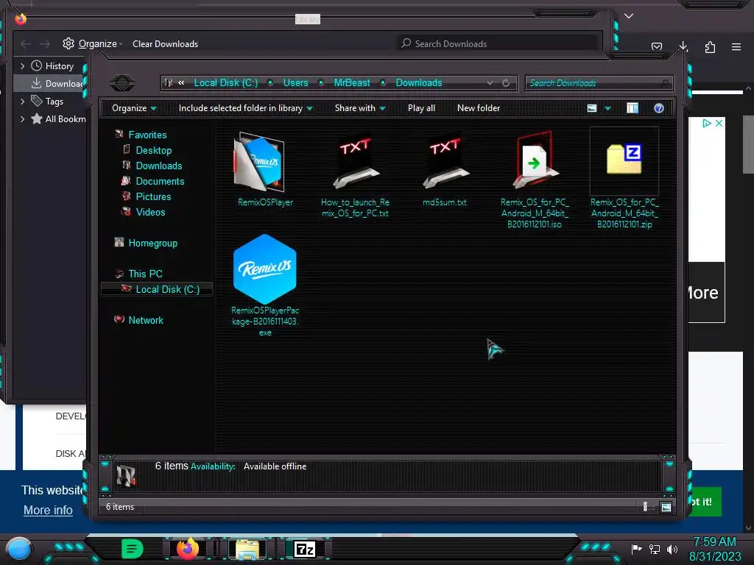
Task: Click the taskbar clock
Action: coord(714,549)
